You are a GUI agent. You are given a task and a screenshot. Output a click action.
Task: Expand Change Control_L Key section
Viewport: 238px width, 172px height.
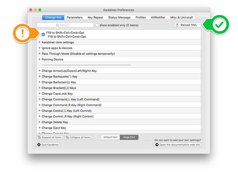coord(39,111)
